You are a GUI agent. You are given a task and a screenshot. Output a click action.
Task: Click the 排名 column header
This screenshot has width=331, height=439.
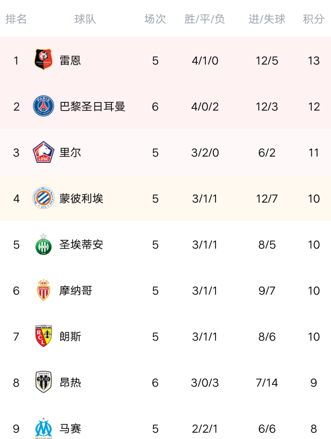tap(16, 19)
